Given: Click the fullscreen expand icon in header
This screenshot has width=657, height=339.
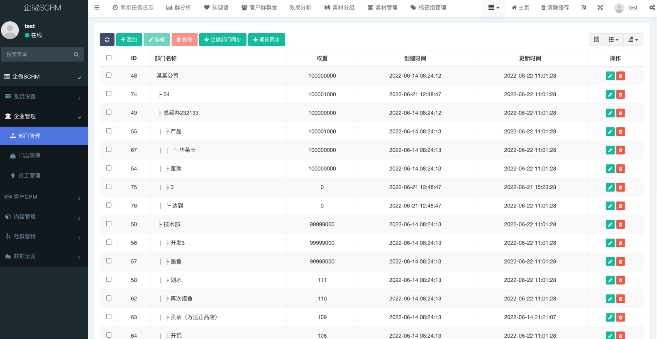Looking at the screenshot, I should pos(600,7).
